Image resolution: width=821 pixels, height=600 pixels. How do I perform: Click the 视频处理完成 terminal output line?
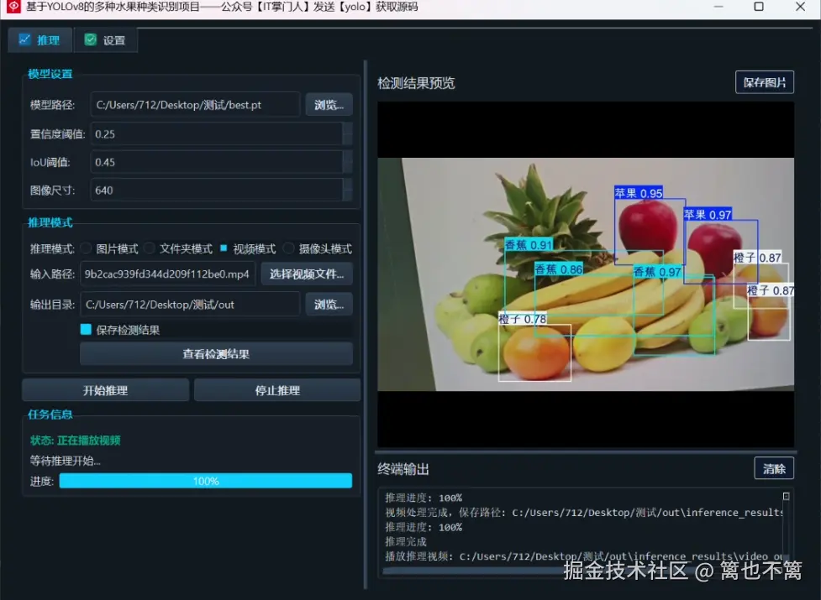click(x=584, y=512)
